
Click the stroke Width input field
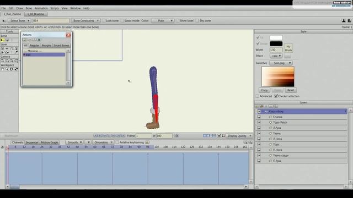[x=276, y=50]
